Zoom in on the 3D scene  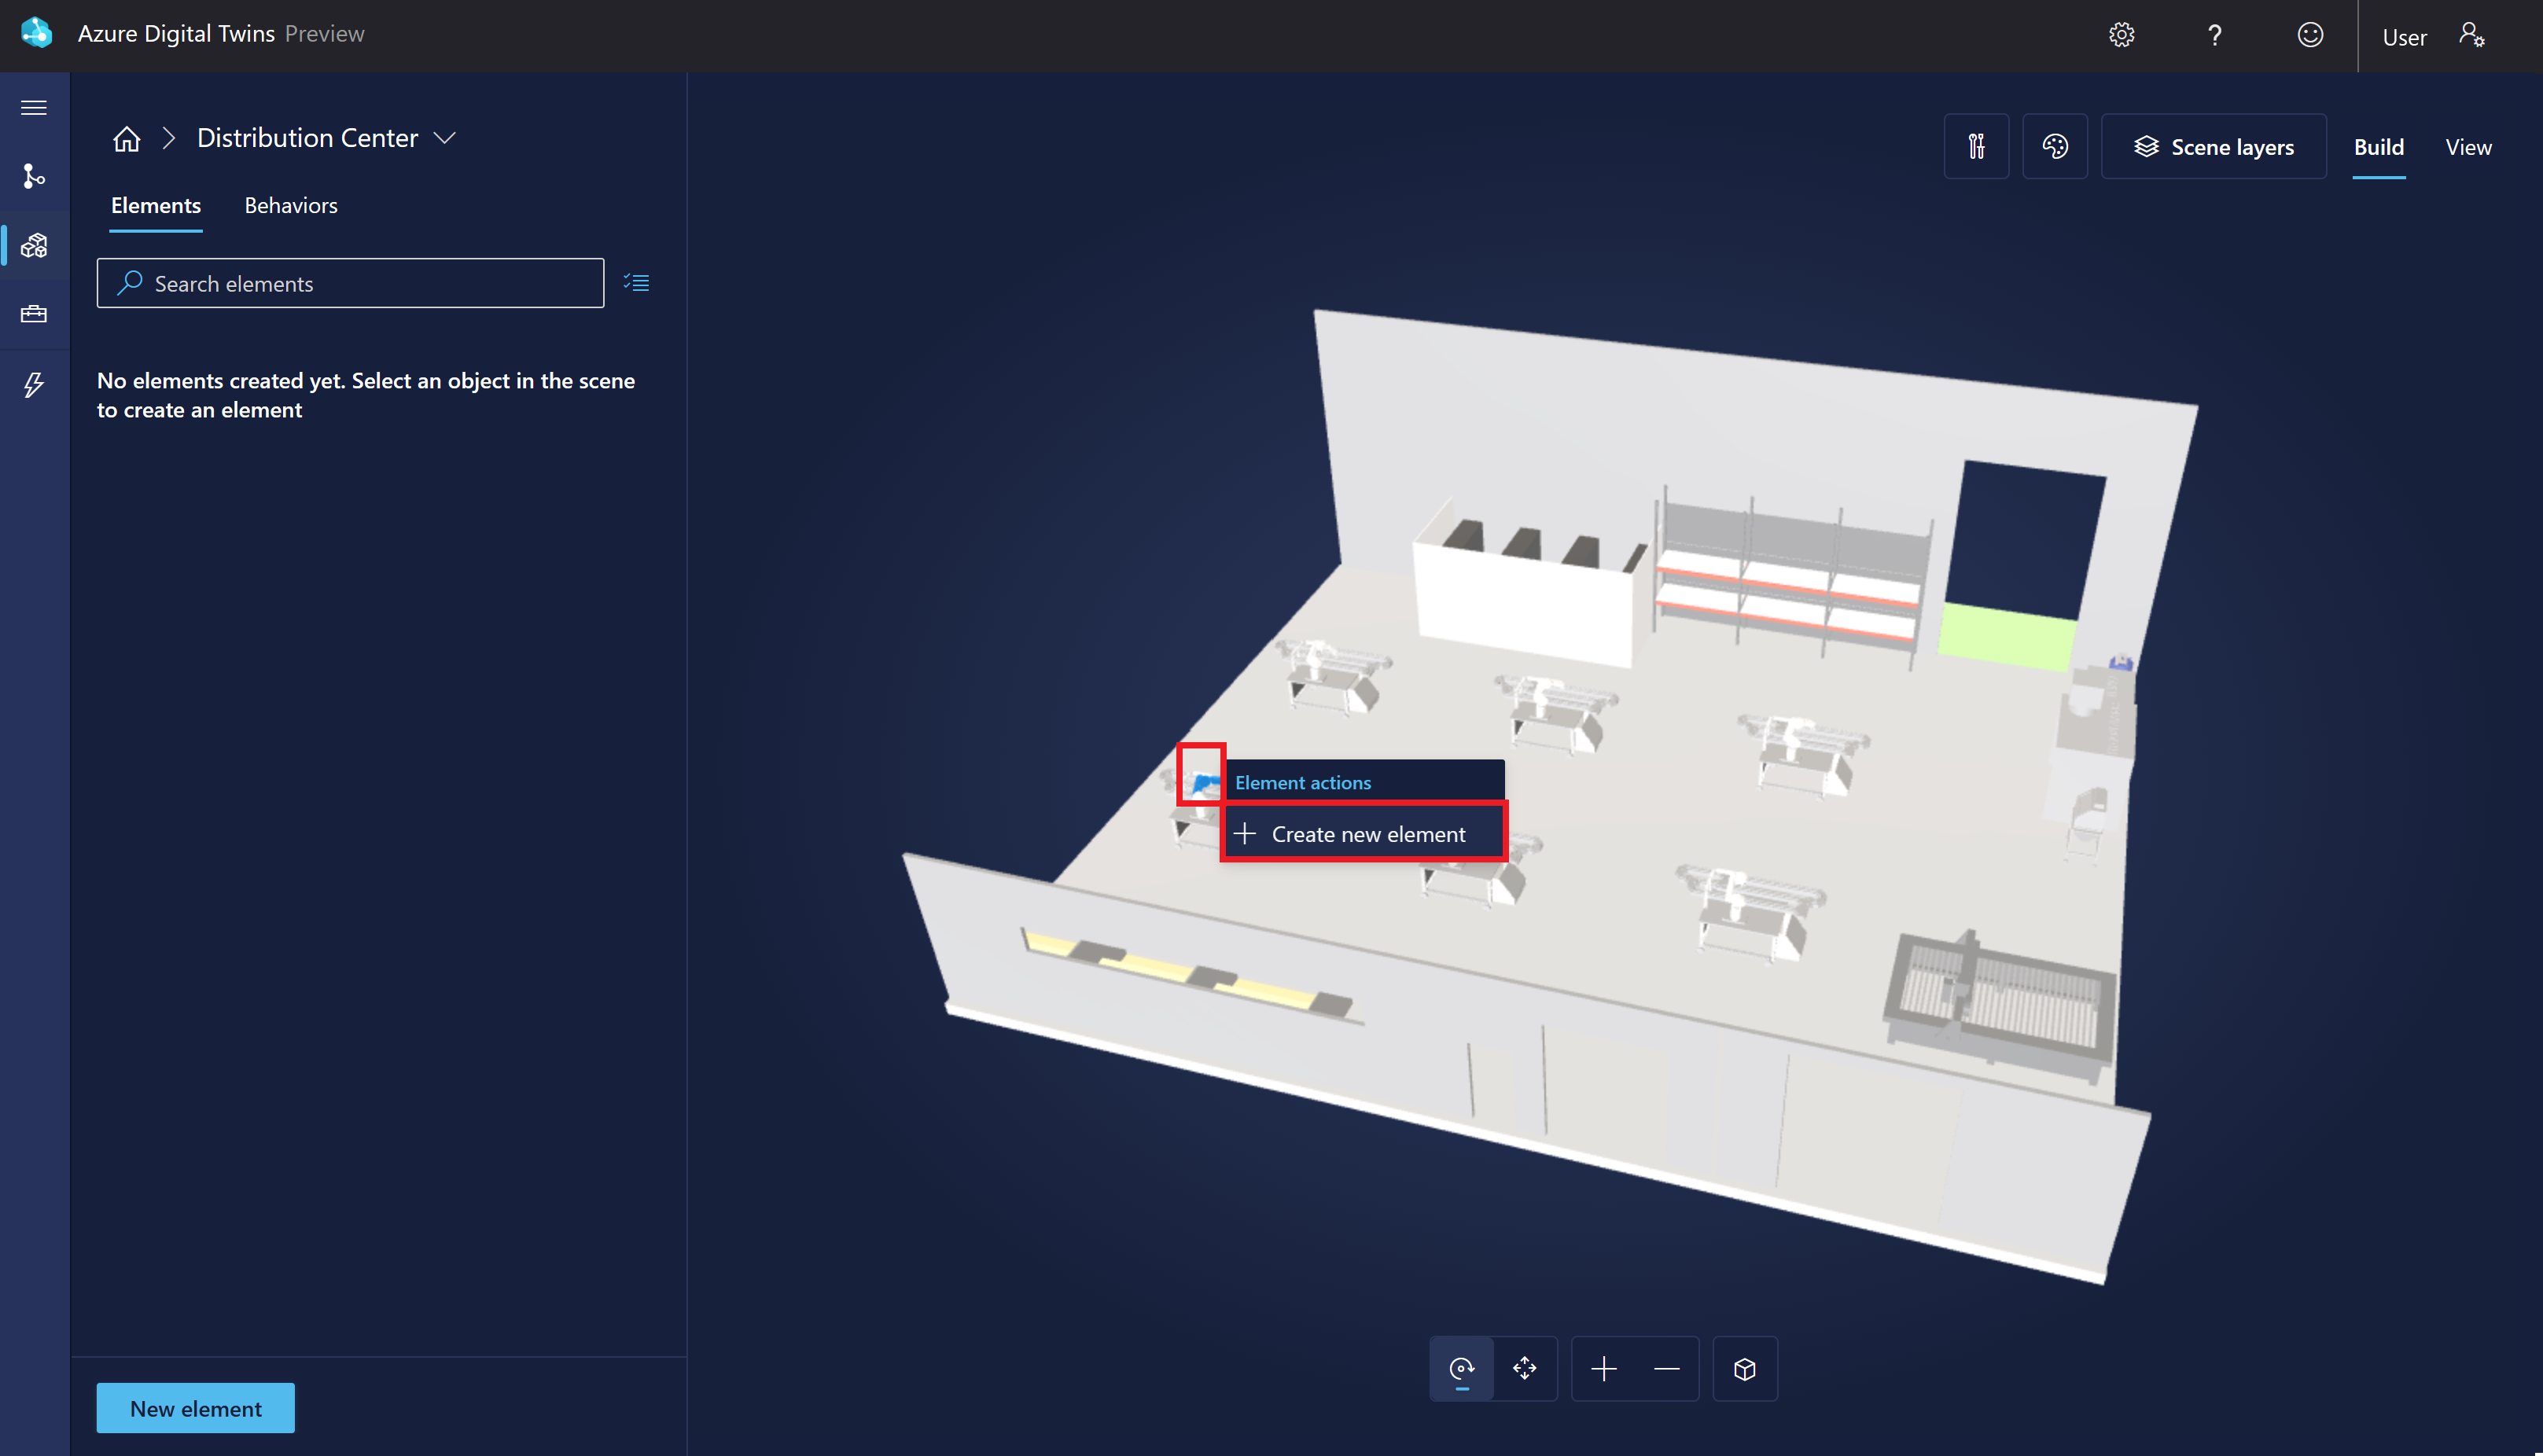[x=1604, y=1368]
